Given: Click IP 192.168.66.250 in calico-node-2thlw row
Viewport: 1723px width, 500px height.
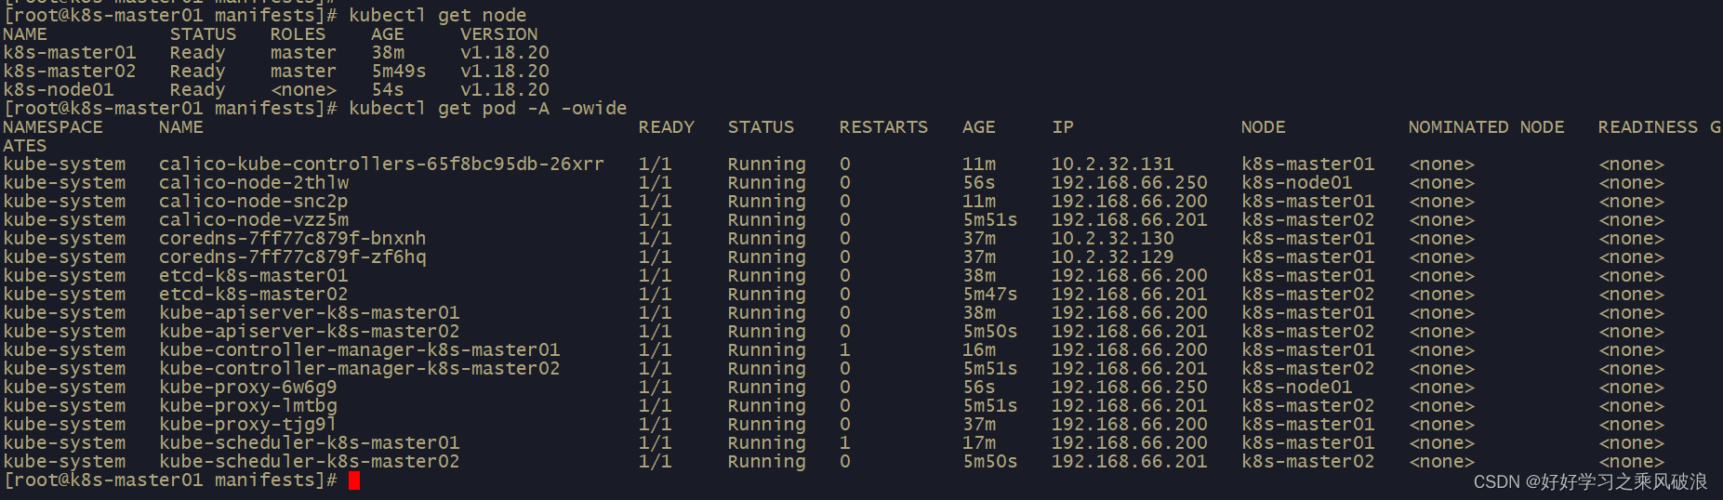Looking at the screenshot, I should click(1130, 183).
